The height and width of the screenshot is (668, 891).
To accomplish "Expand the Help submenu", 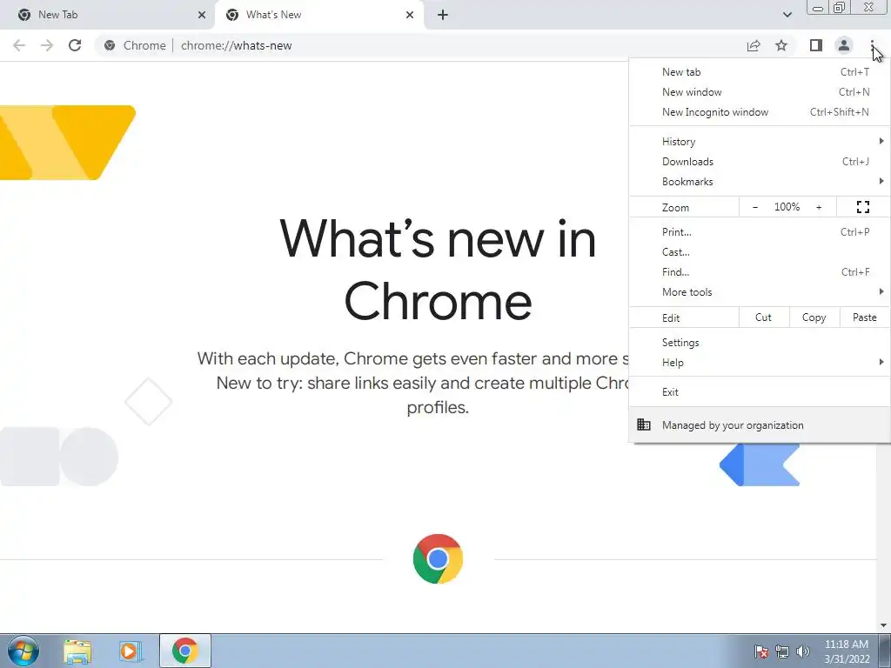I will tap(760, 363).
